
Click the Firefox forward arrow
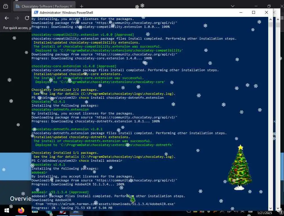tap(17, 18)
